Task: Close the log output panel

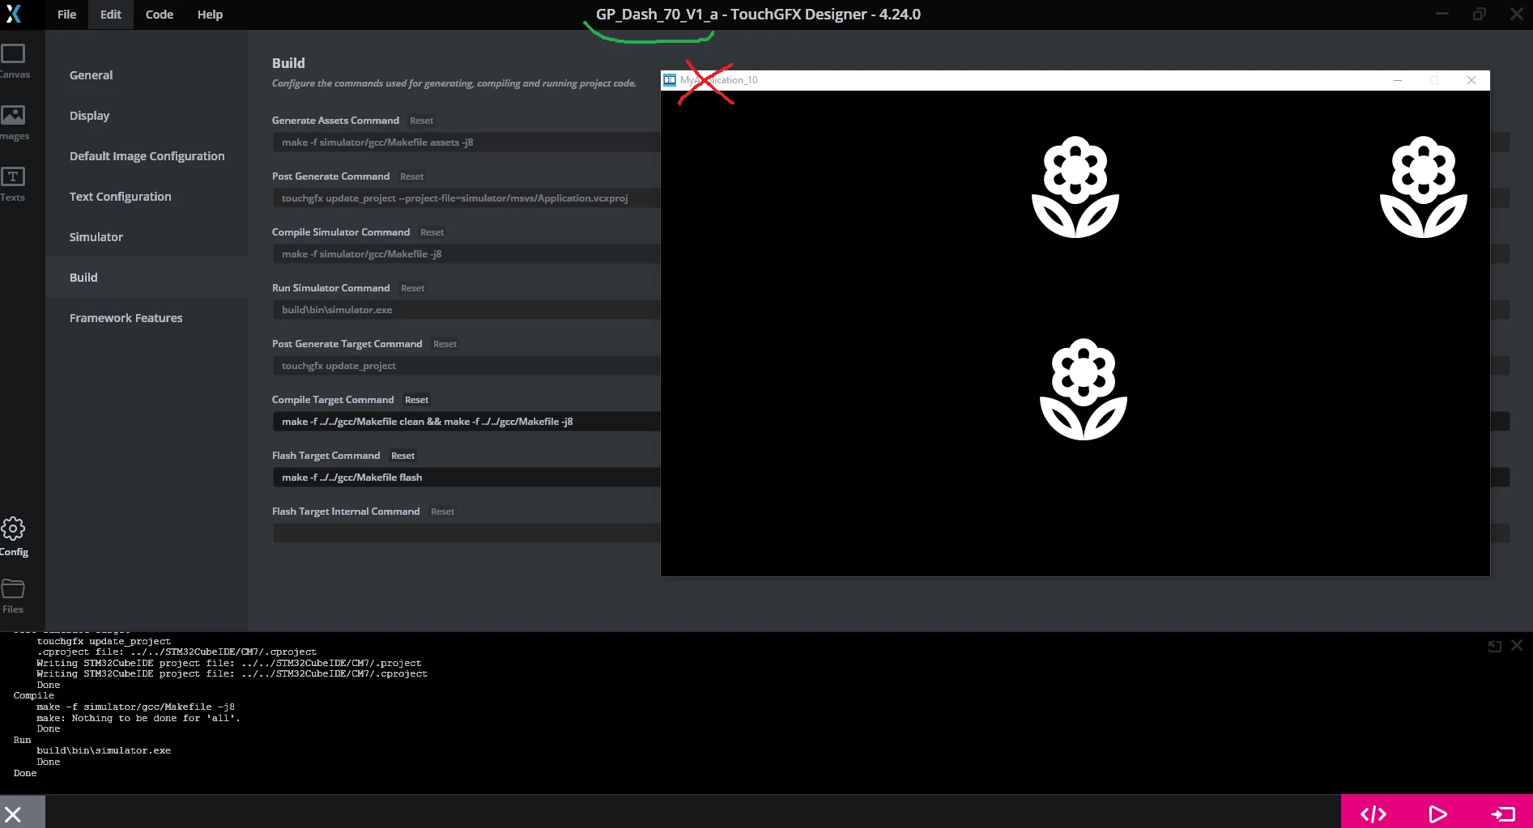Action: (1517, 645)
